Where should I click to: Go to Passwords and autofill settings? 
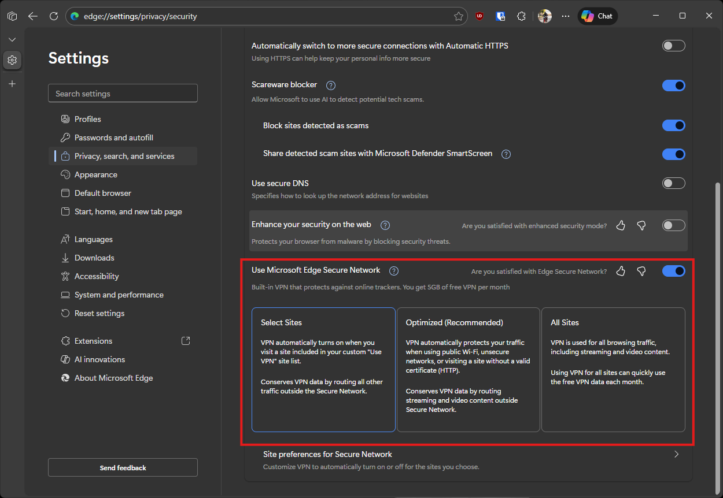pos(113,137)
